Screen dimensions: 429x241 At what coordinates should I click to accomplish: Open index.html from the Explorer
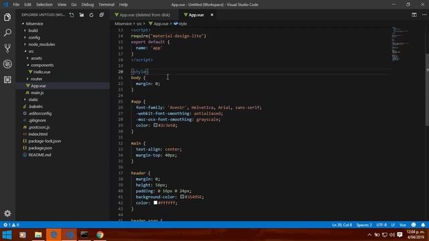pyautogui.click(x=38, y=134)
